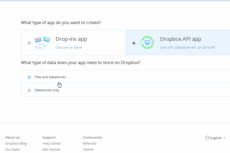This screenshot has height=153, width=230.
Task: Click the Drop-ins app game console icon
Action: [42, 43]
